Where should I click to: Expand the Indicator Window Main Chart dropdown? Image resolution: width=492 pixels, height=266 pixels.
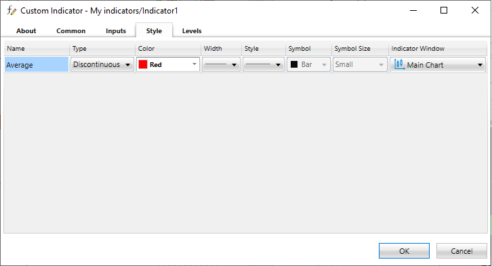coord(438,64)
